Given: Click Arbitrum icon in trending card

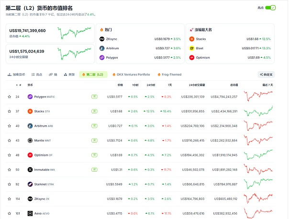Looking at the screenshot, I should 102,48.
